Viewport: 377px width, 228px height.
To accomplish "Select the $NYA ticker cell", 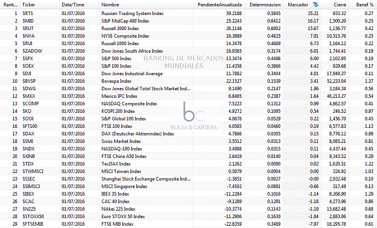I will pos(28,36).
